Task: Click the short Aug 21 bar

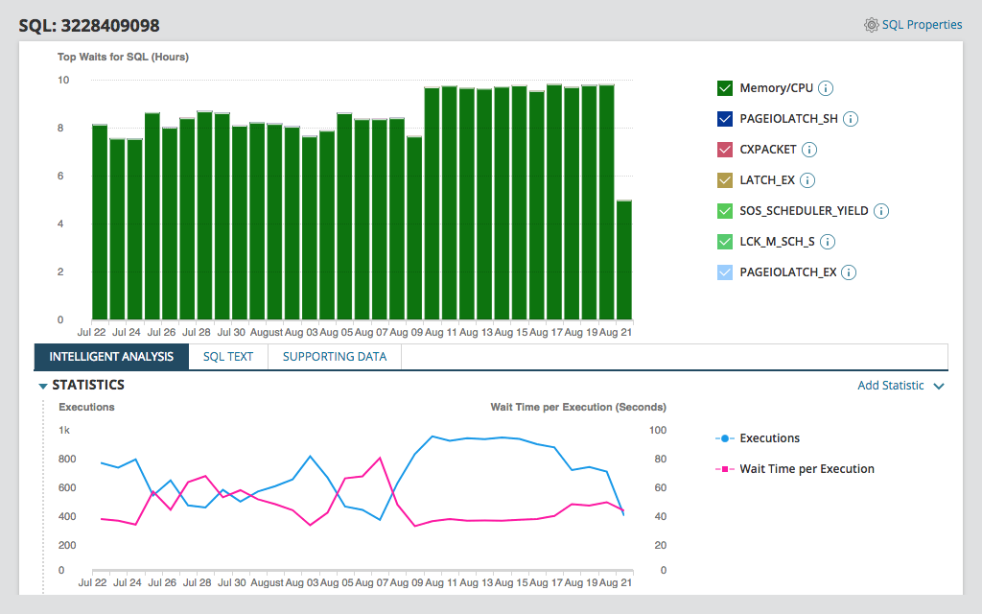Action: click(x=624, y=259)
